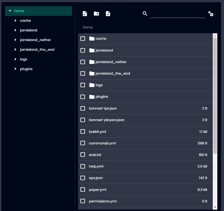
Task: Click the jamieland_the_end folder icon in list
Action: tap(92, 74)
